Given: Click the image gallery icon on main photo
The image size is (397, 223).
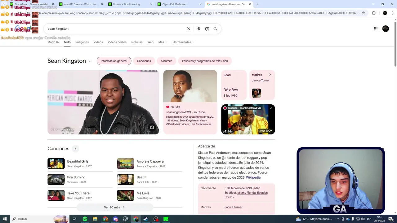Looking at the screenshot, I should 152,128.
